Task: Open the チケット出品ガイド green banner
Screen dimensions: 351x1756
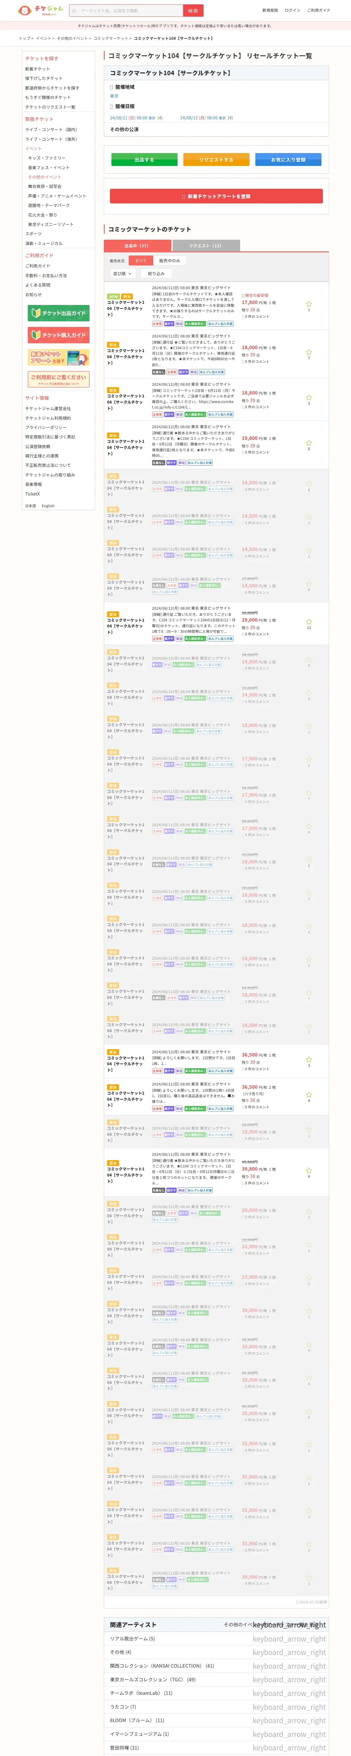Action: coord(58,313)
